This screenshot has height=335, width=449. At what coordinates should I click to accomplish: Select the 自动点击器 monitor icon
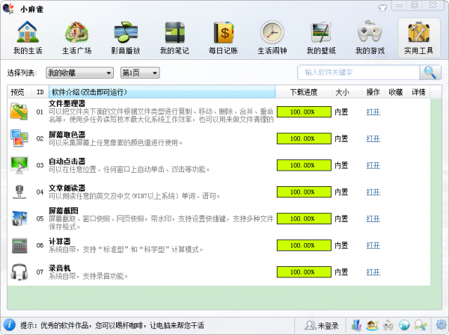tap(19, 165)
